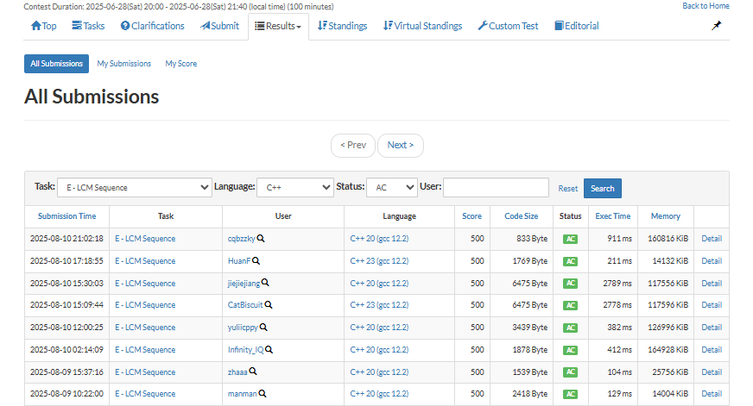Image resolution: width=753 pixels, height=406 pixels.
Task: Click magnifier icon next to HuanF
Action: [x=256, y=261]
